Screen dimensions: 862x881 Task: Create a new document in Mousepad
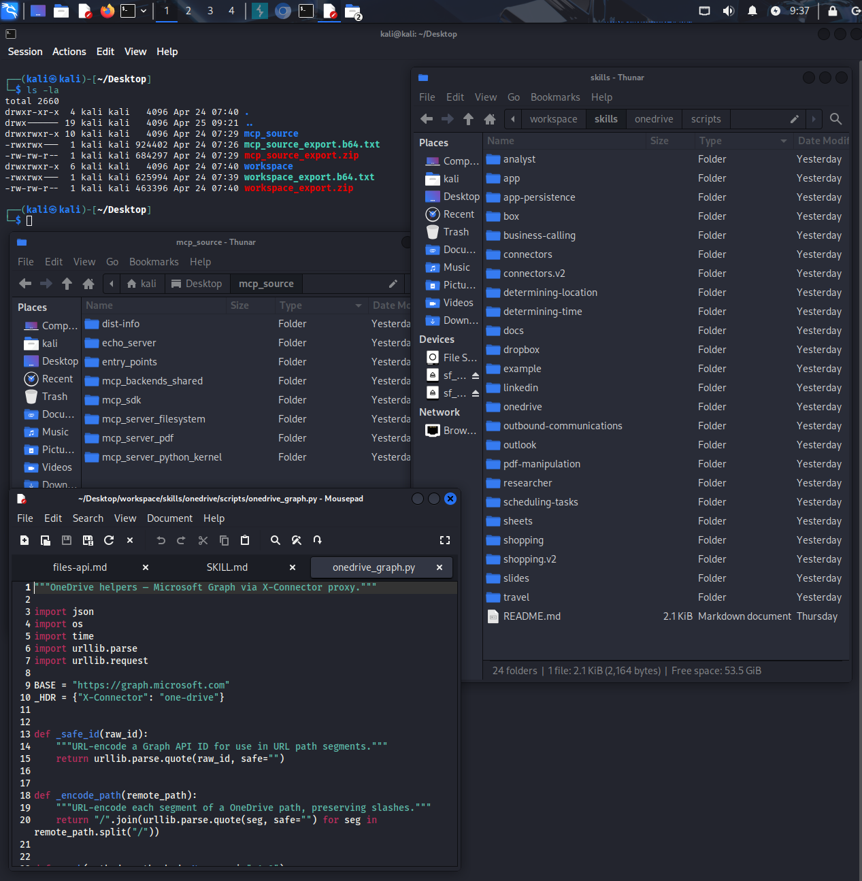pos(24,540)
